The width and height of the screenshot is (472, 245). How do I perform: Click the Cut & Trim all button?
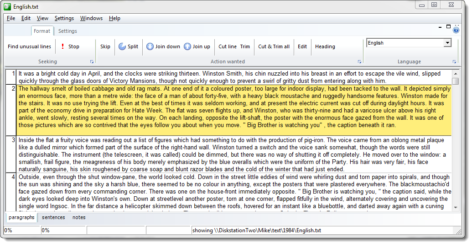click(274, 46)
